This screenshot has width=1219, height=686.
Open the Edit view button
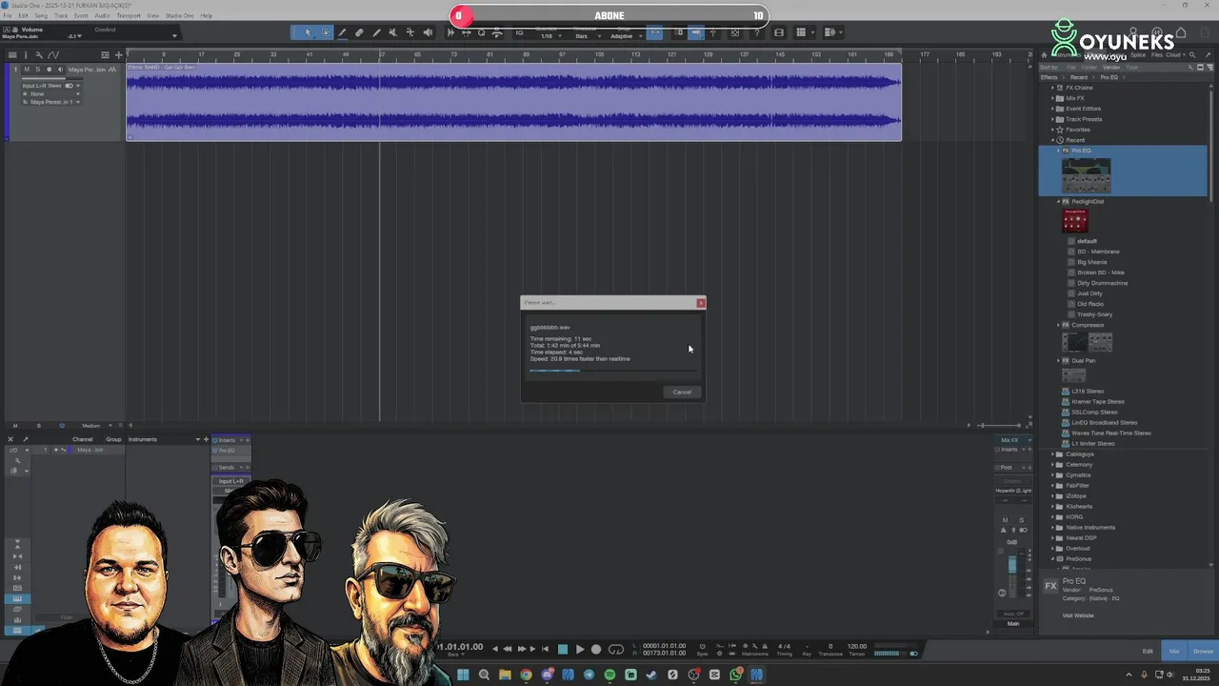[x=1148, y=651]
